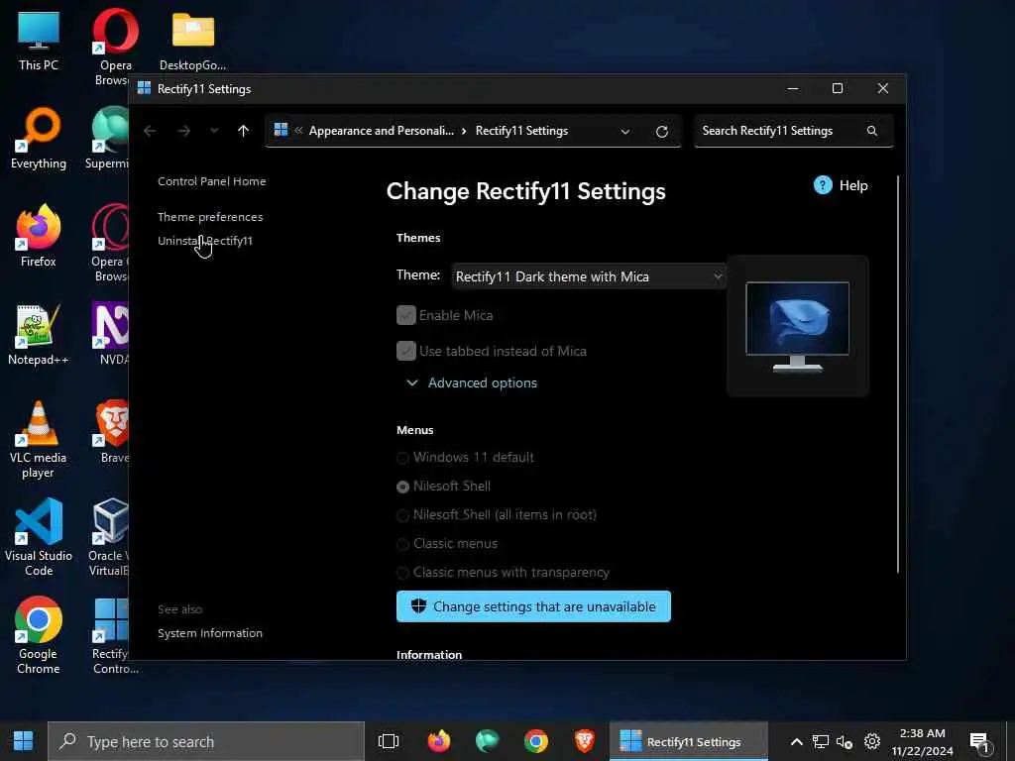Open System Information link
This screenshot has width=1015, height=761.
click(x=210, y=633)
